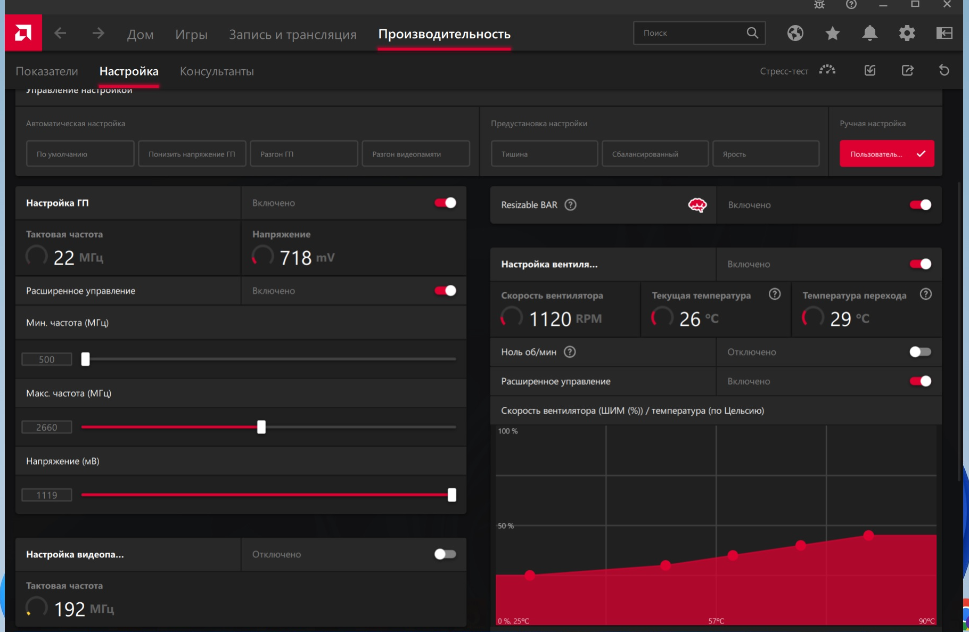Click the Стресс-тест label
Screen dimensions: 969x632
784,71
